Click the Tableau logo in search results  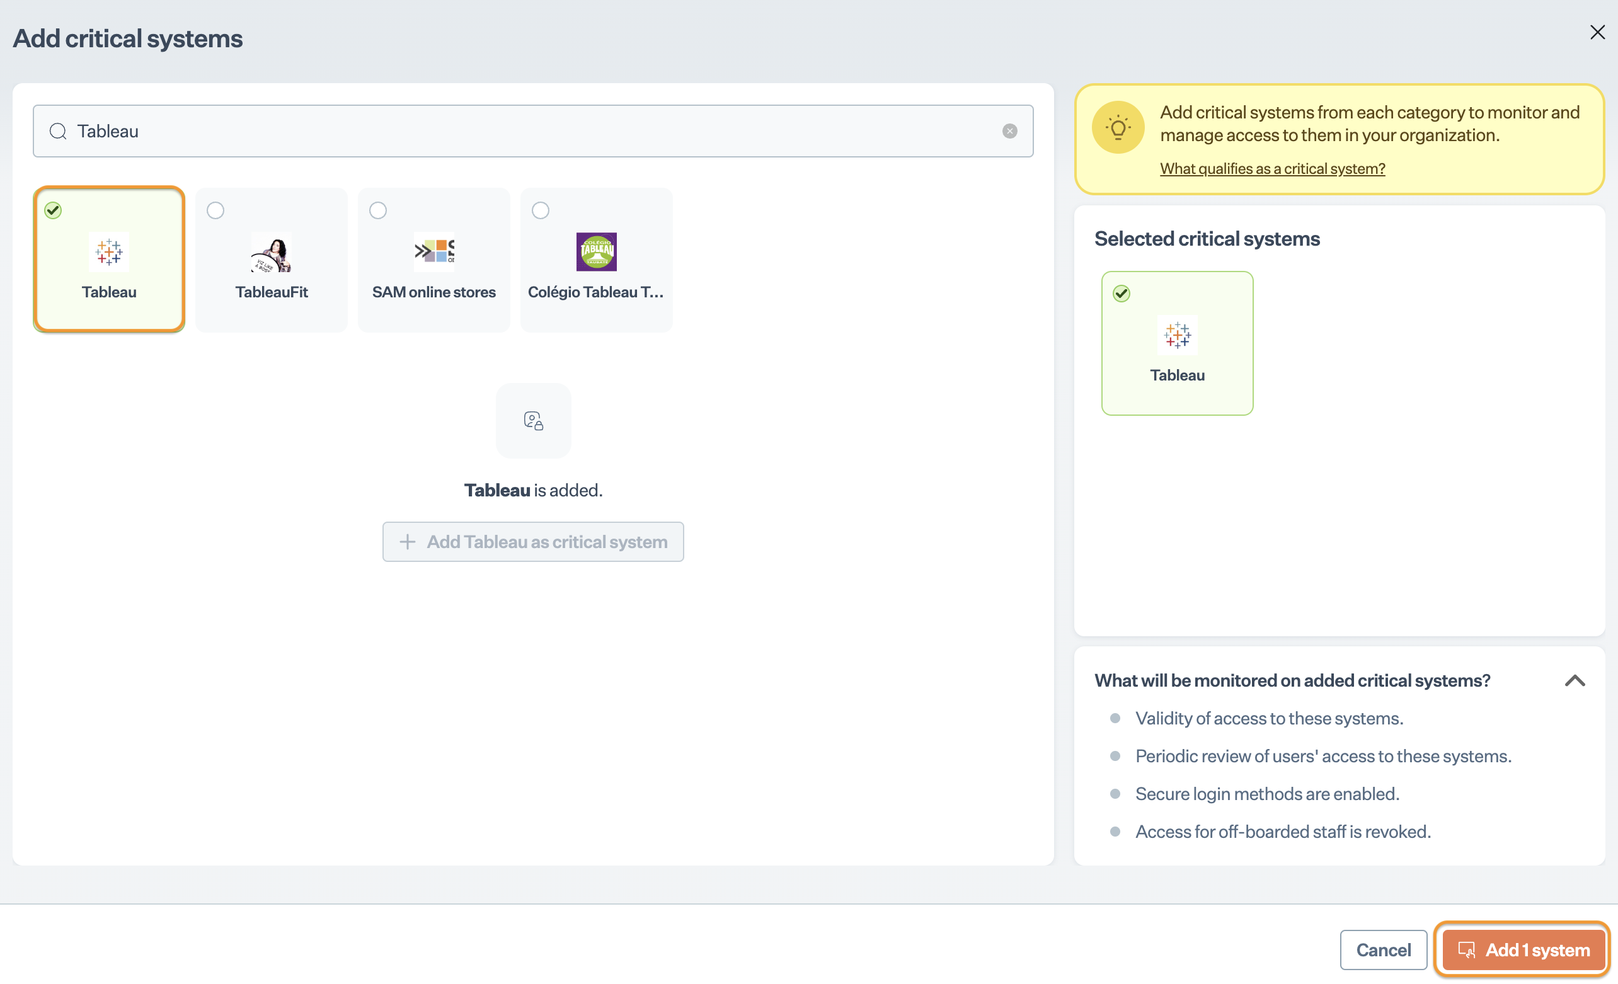pos(109,252)
